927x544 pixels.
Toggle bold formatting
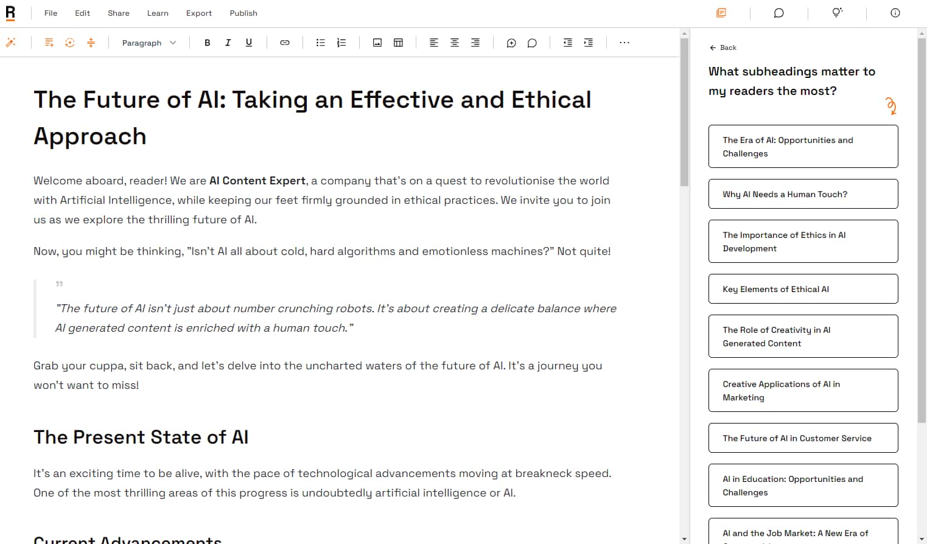tap(207, 43)
